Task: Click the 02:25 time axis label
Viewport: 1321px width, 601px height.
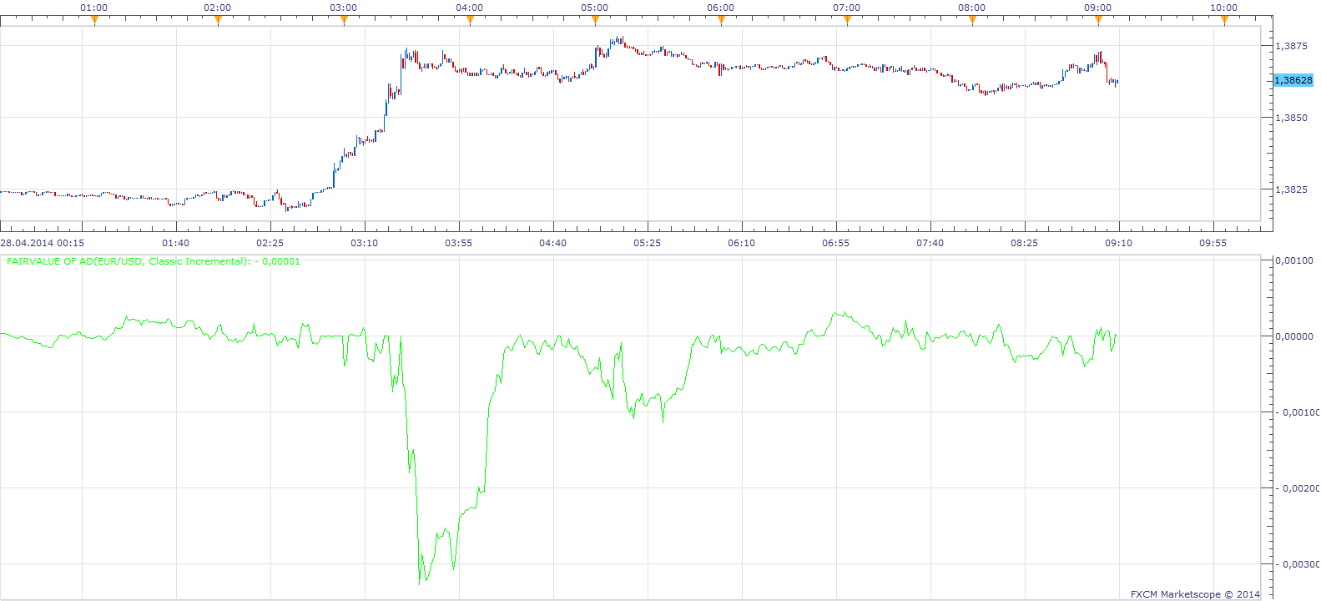Action: point(270,243)
